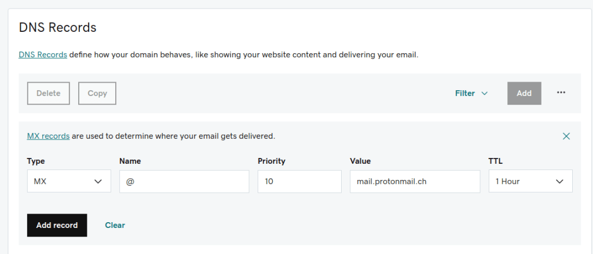
Task: Open the Type dropdown showing MX
Action: click(68, 181)
